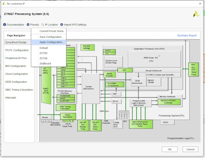This screenshot has height=158, width=205.
Task: Select Clock Configuration in navigator
Action: [16, 74]
